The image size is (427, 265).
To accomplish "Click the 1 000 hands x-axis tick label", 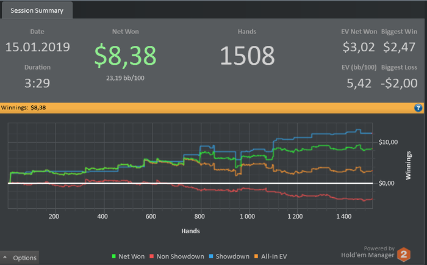I will pos(247,217).
